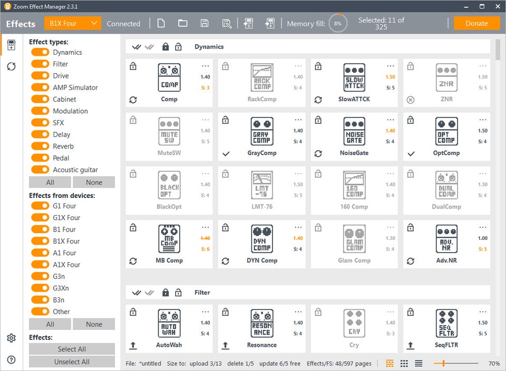506x371 pixels.
Task: Open the settings gear in the sidebar
Action: [11, 338]
